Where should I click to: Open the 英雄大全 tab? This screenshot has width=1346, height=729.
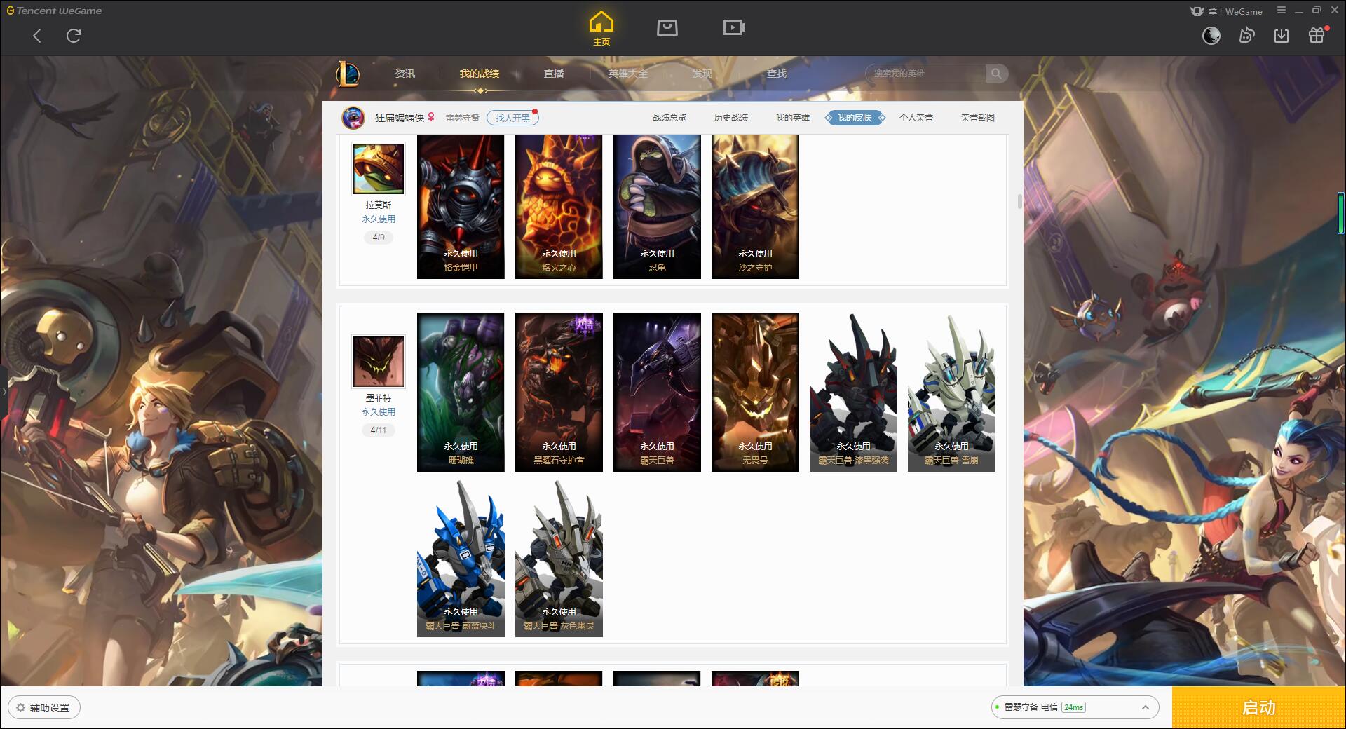[628, 74]
